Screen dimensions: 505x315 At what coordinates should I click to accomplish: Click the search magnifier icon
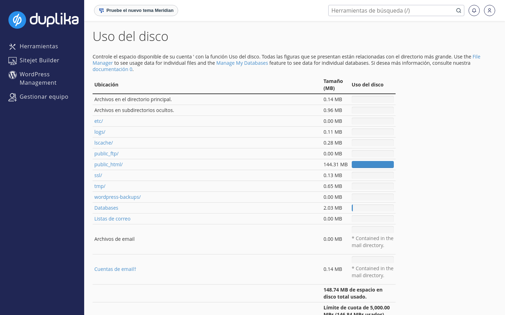click(458, 10)
